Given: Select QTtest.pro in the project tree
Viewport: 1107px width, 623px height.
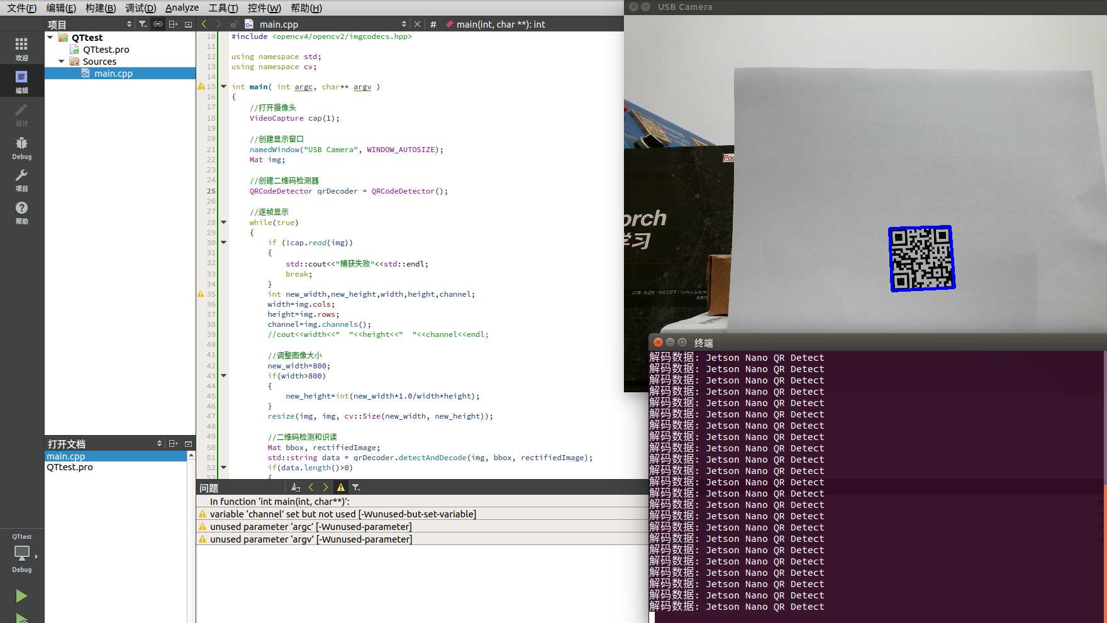Looking at the screenshot, I should point(106,50).
